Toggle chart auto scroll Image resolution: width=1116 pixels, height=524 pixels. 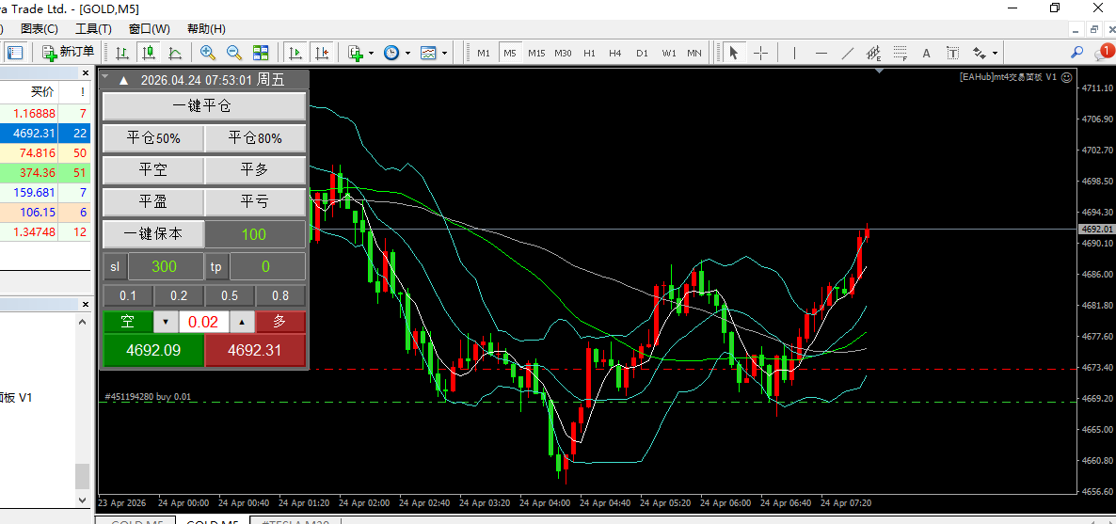point(295,52)
